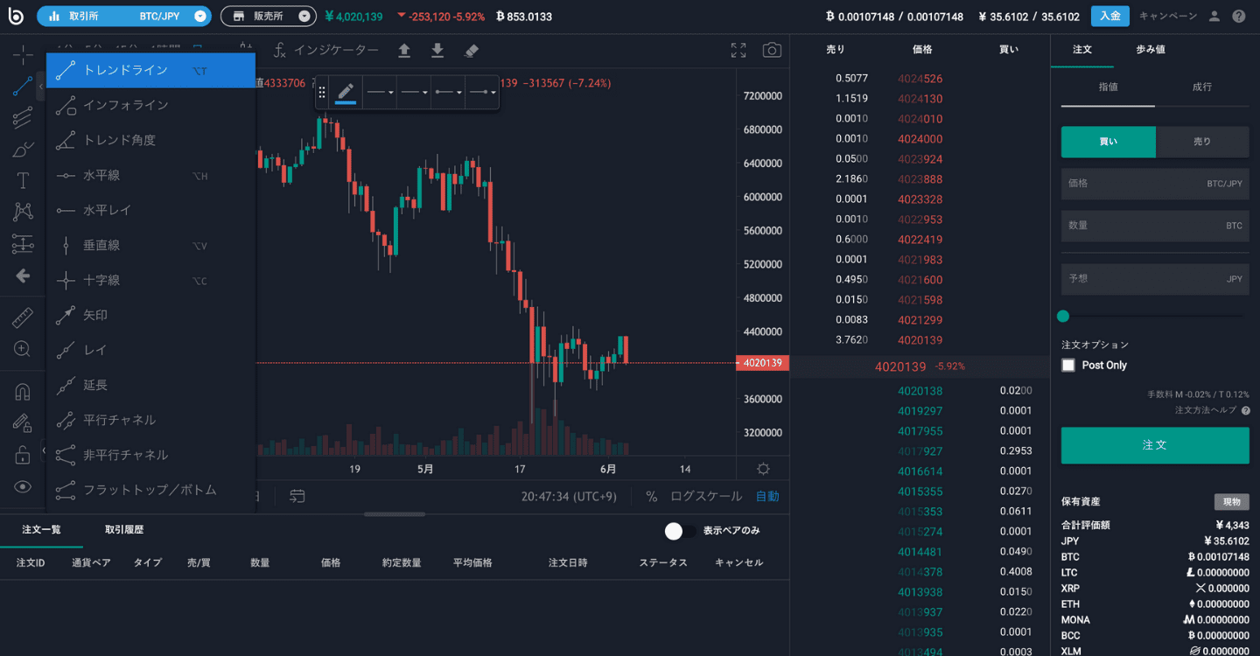Select the 買い buy button
Screen dimensions: 1260x656
coord(1109,142)
